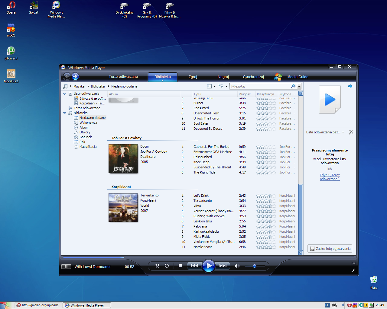
Task: Switch to compact mode icon
Action: click(x=353, y=270)
